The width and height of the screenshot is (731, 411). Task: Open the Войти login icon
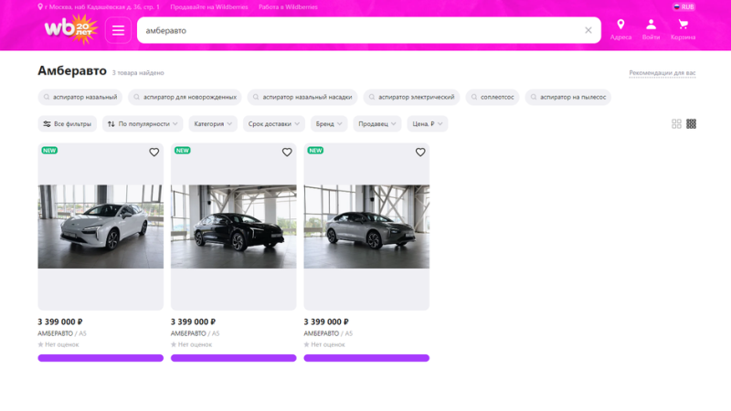click(651, 30)
